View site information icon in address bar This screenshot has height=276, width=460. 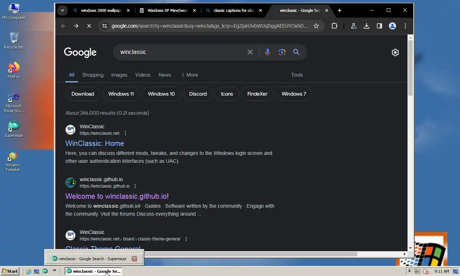point(105,26)
